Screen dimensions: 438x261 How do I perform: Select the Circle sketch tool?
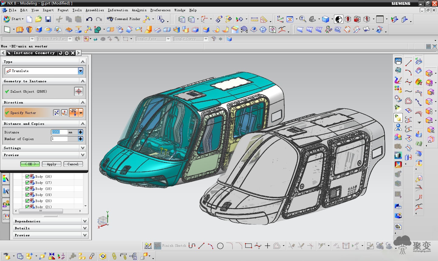click(221, 246)
